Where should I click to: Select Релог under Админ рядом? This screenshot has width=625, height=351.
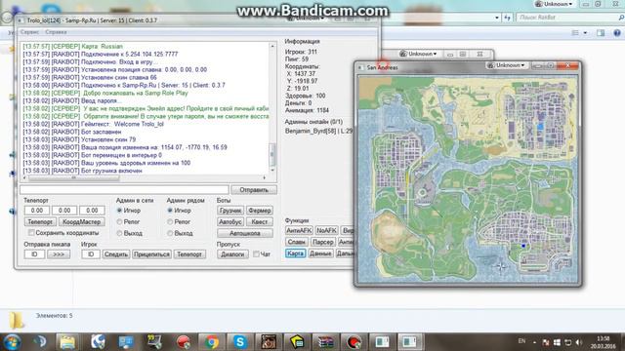pyautogui.click(x=170, y=221)
